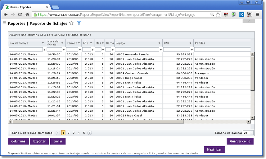Viewport: 266px width, 159px height.
Task: Open the Día de fichaje column filter menu
Action: click(43, 43)
